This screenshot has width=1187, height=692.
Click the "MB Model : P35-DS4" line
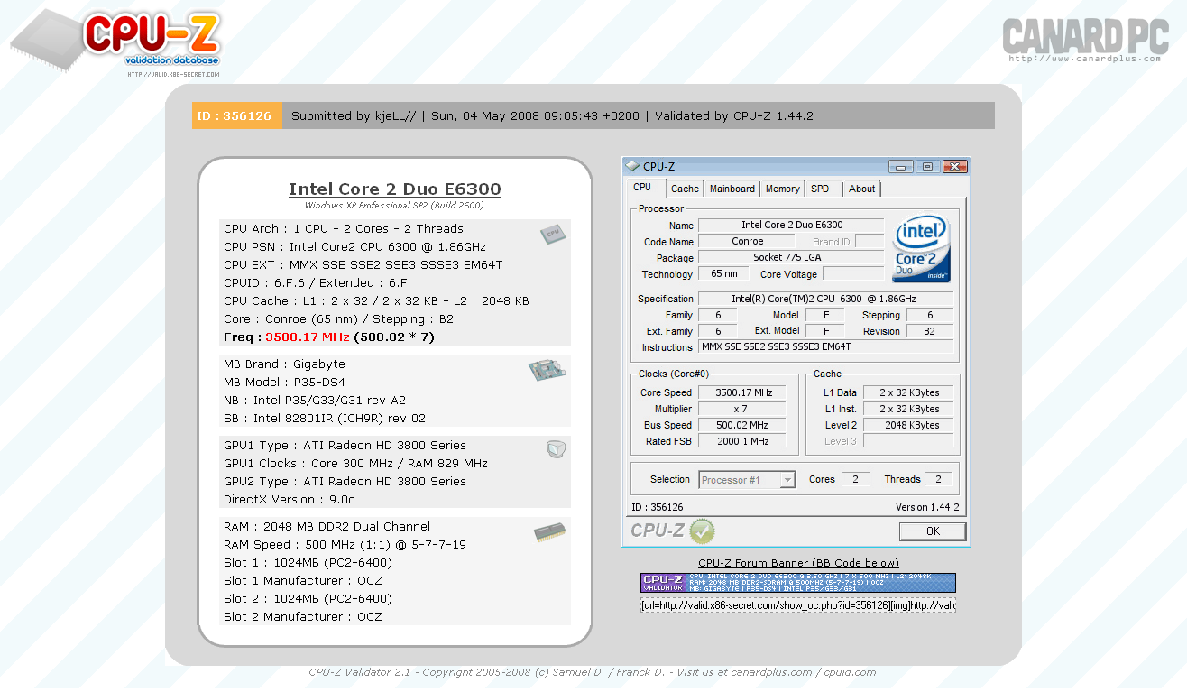click(284, 383)
